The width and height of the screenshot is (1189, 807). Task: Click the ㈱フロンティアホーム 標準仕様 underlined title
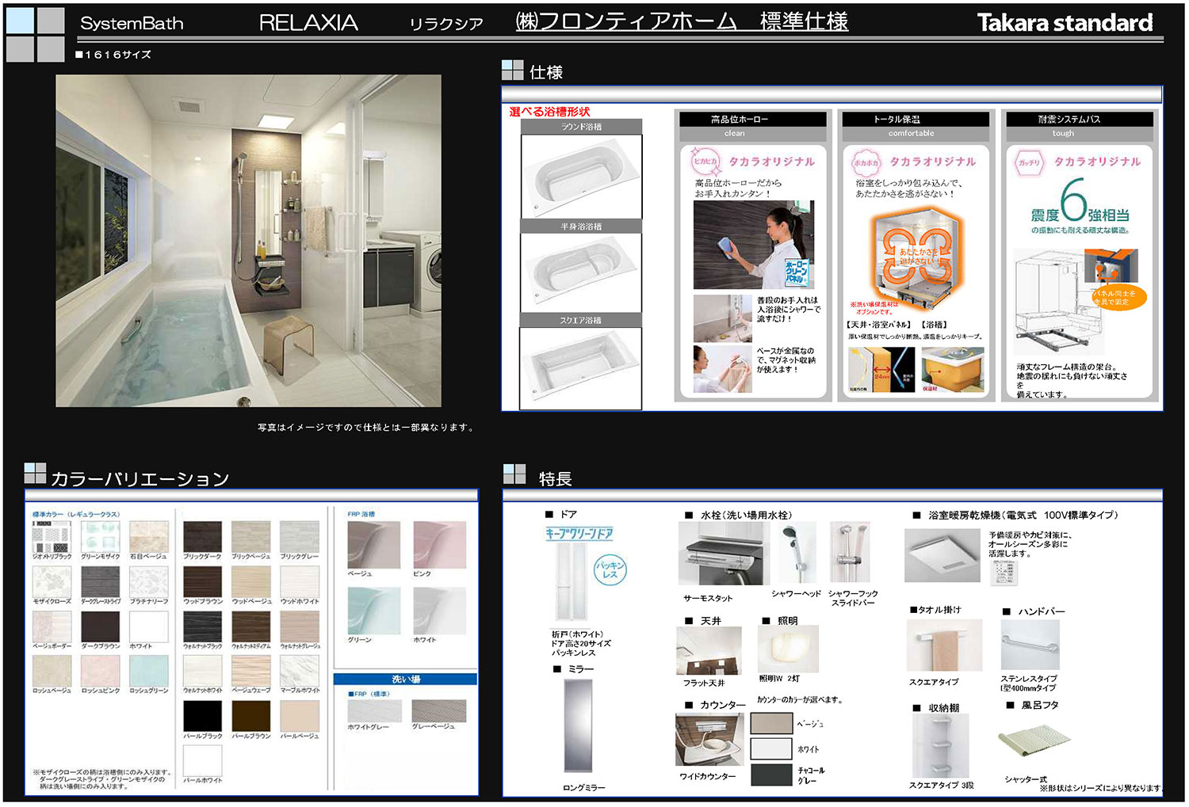tap(682, 21)
